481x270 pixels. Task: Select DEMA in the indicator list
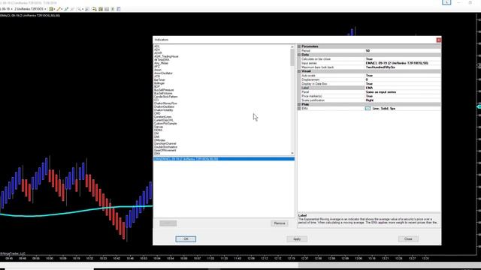[158, 130]
